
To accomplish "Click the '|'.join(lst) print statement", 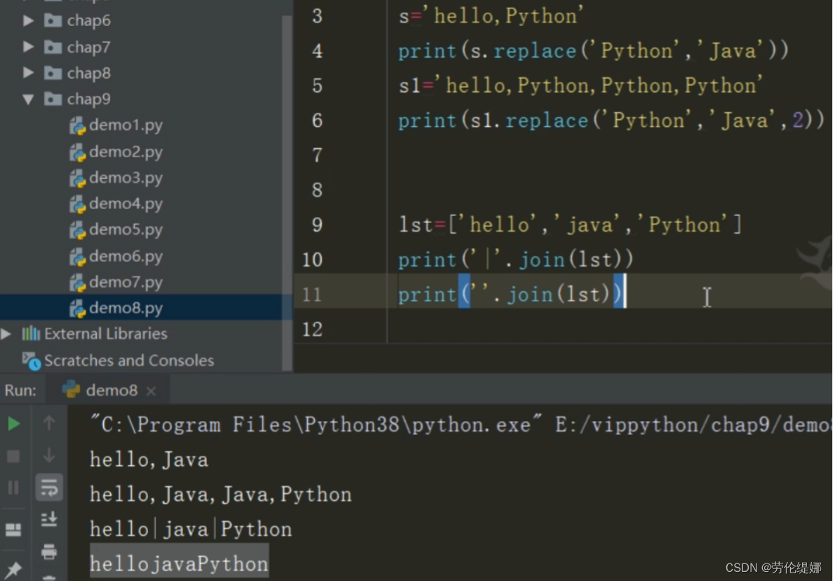I will click(516, 260).
